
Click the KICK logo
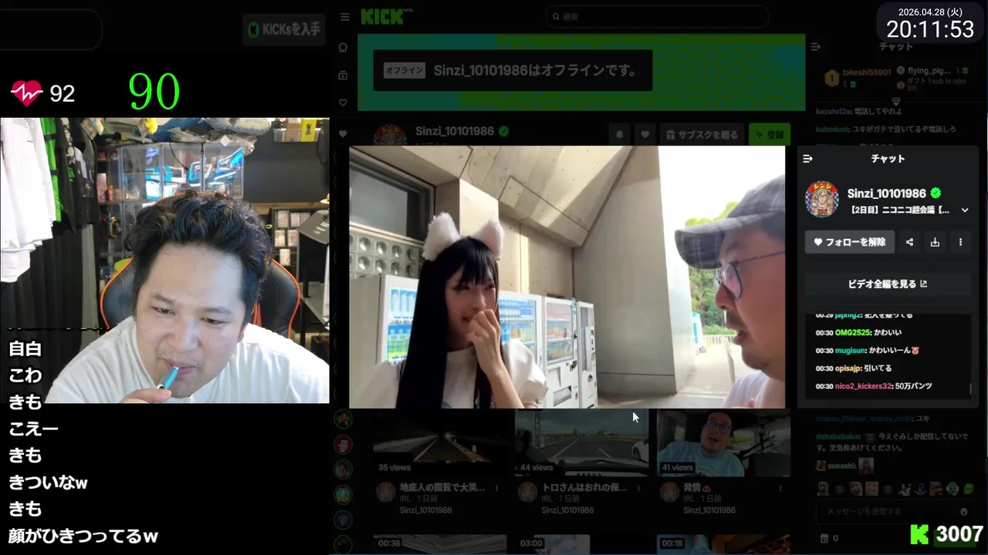384,16
